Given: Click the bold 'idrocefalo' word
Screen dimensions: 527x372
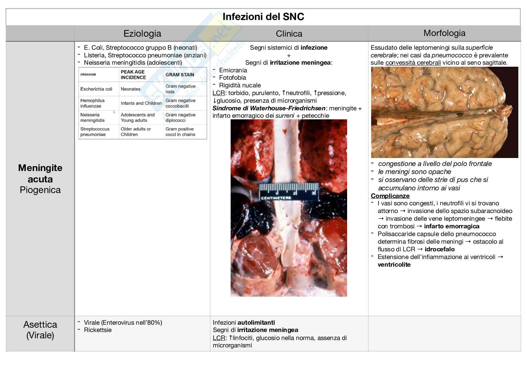Looking at the screenshot, I should [x=440, y=249].
